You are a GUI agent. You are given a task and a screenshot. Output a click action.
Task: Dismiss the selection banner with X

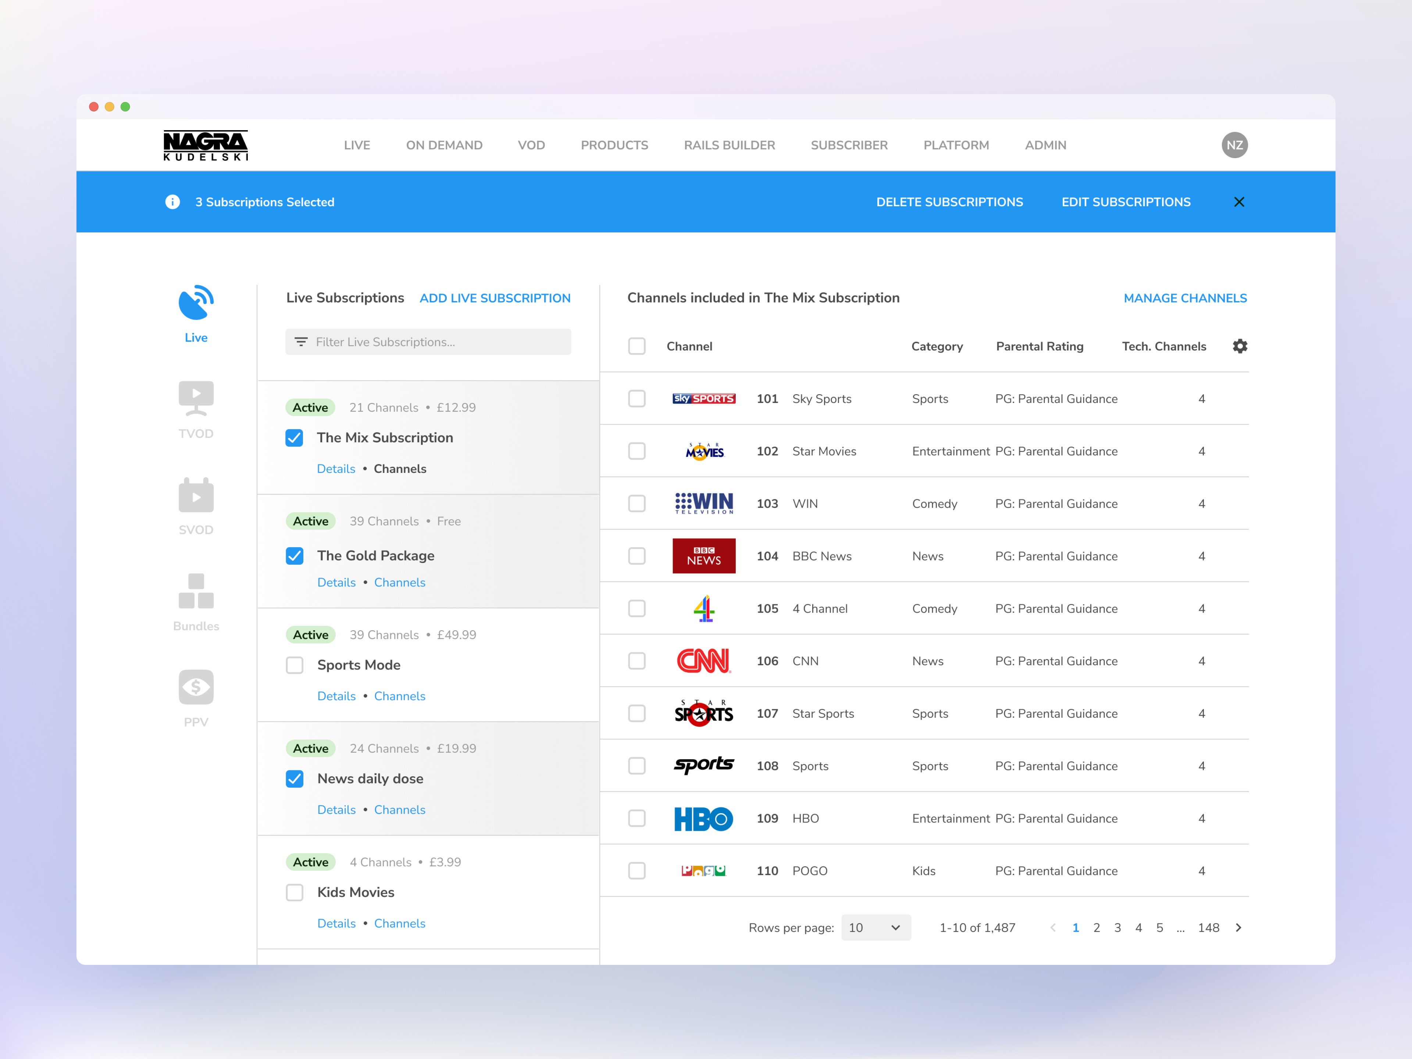[1239, 202]
